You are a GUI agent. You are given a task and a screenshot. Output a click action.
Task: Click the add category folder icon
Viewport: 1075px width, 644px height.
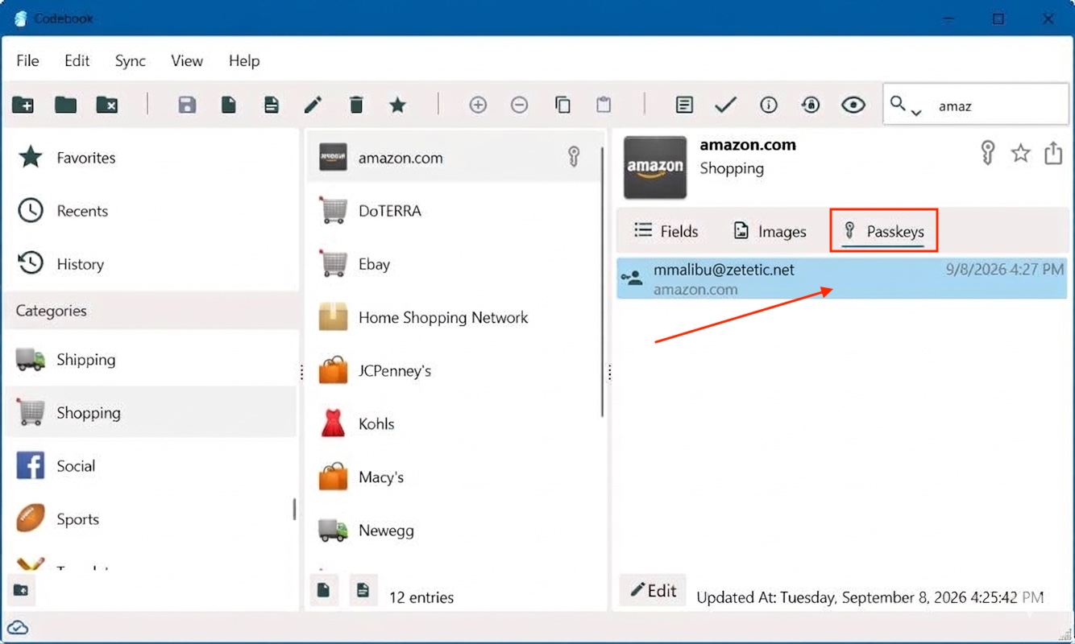coord(23,105)
